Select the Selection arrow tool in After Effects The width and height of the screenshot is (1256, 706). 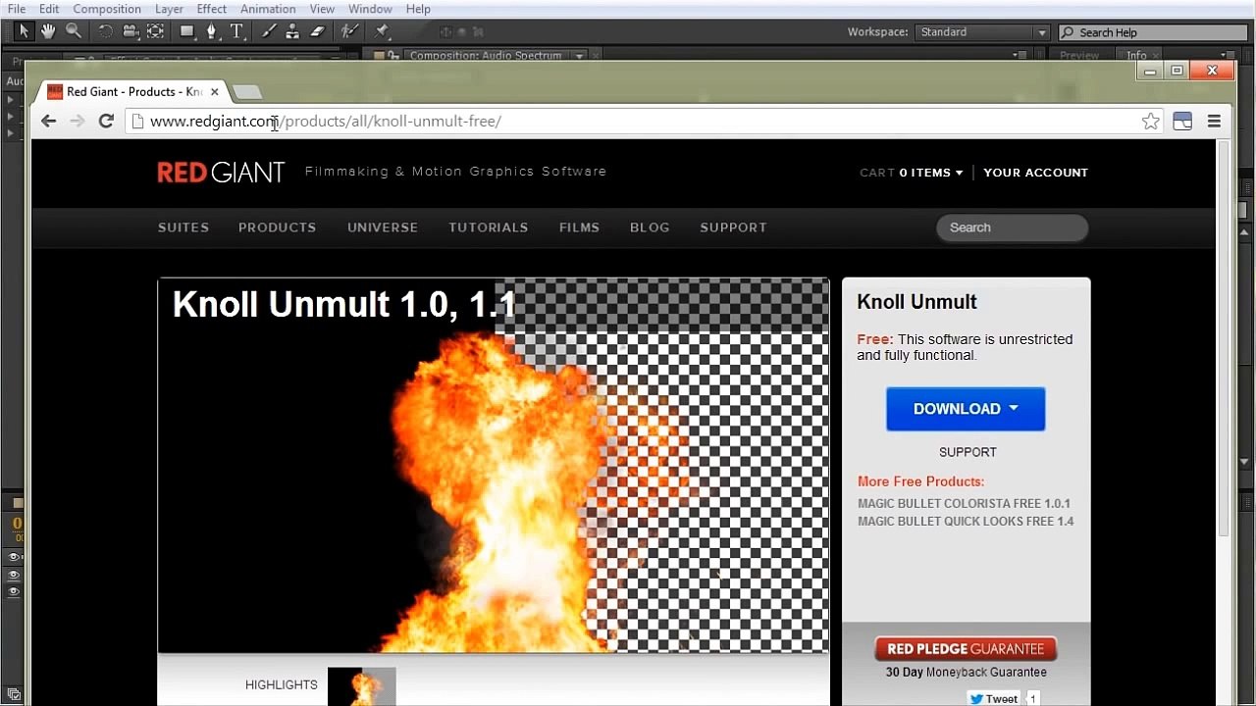(24, 31)
